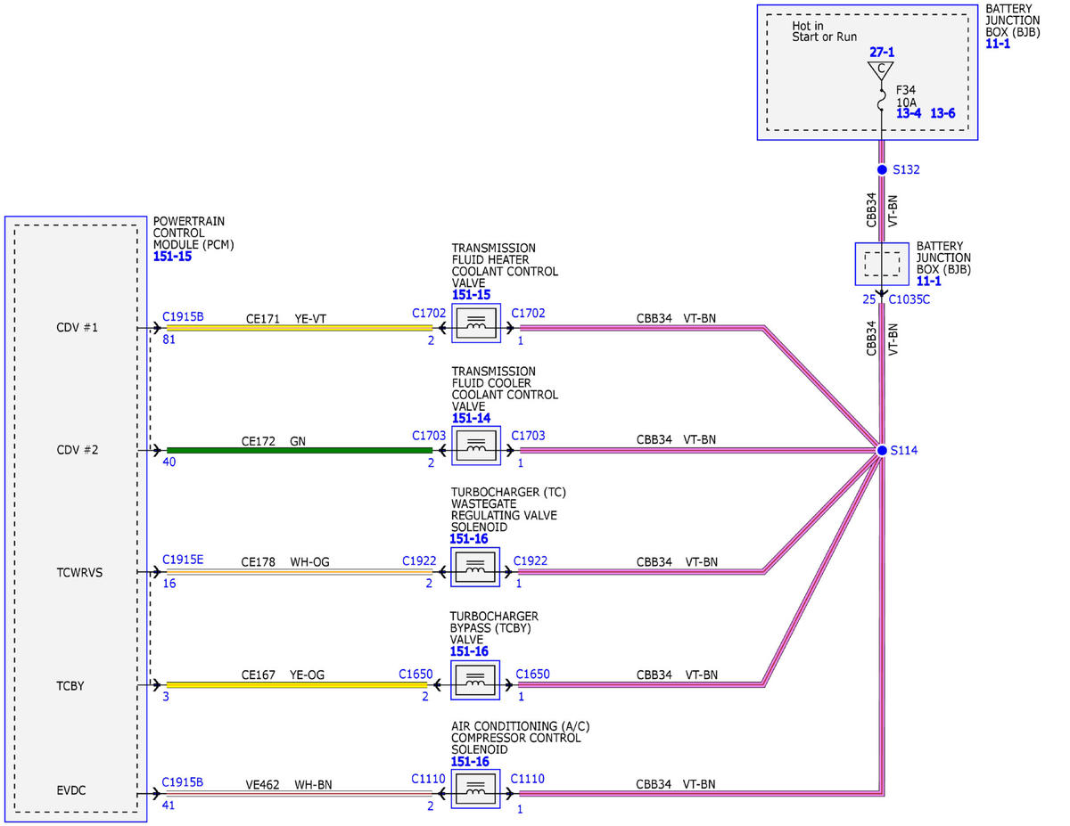Open 11-1 link beside top Battery Junction Box
1070x826 pixels.
pos(998,45)
